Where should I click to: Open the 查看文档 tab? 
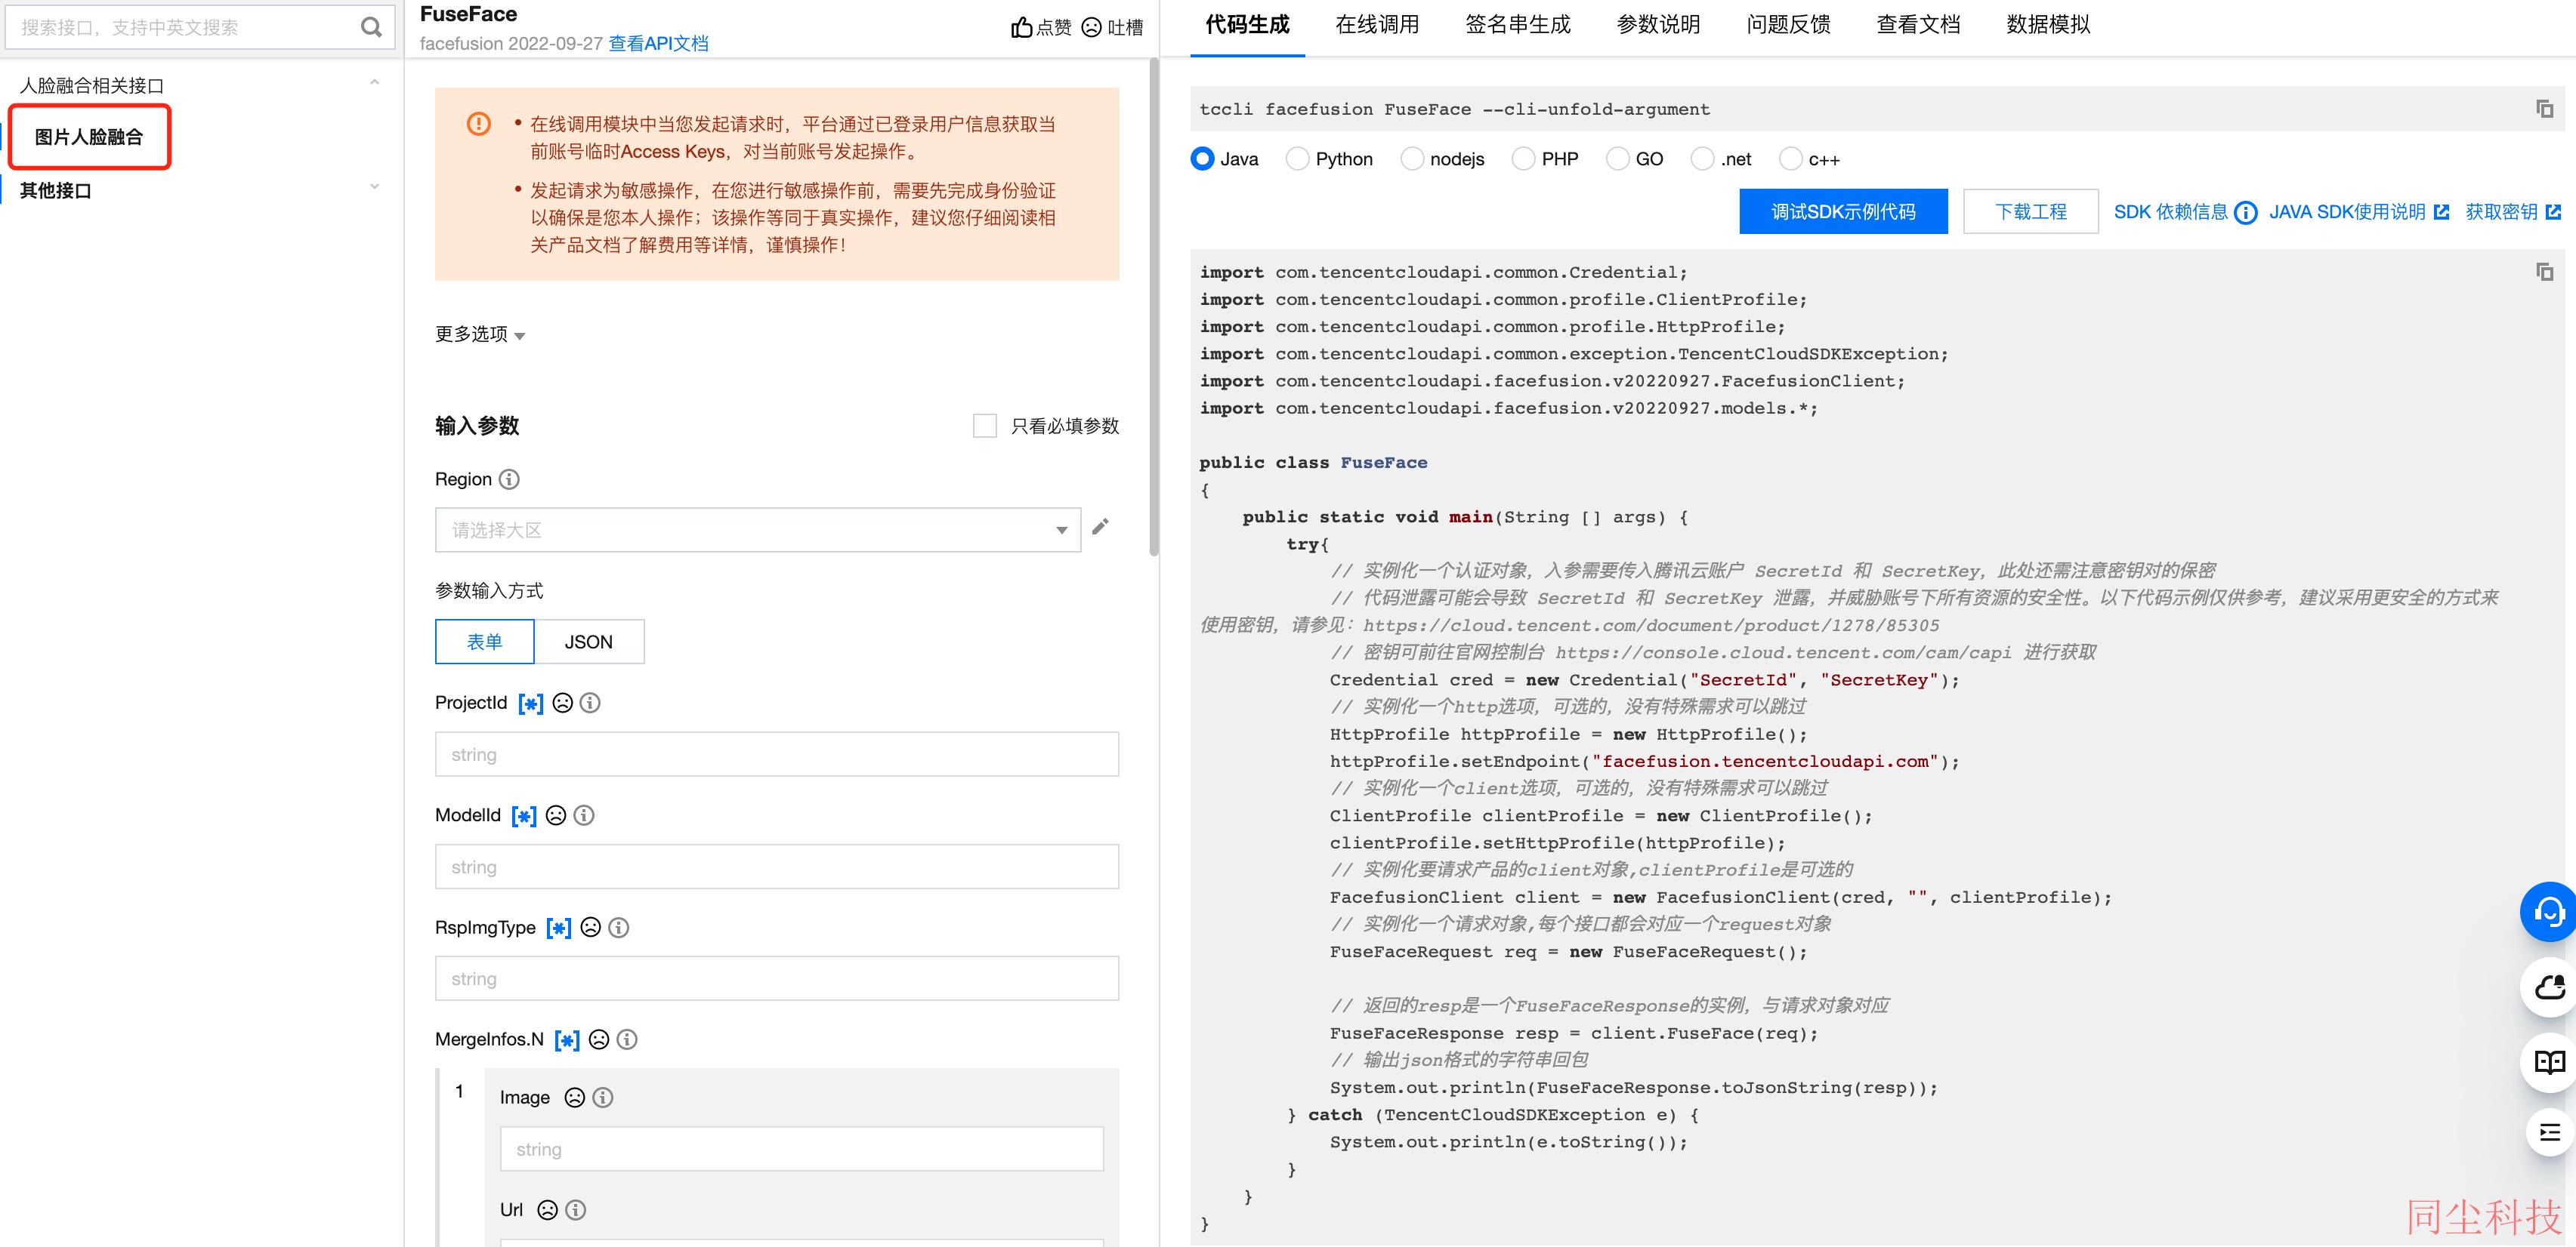(x=1919, y=25)
